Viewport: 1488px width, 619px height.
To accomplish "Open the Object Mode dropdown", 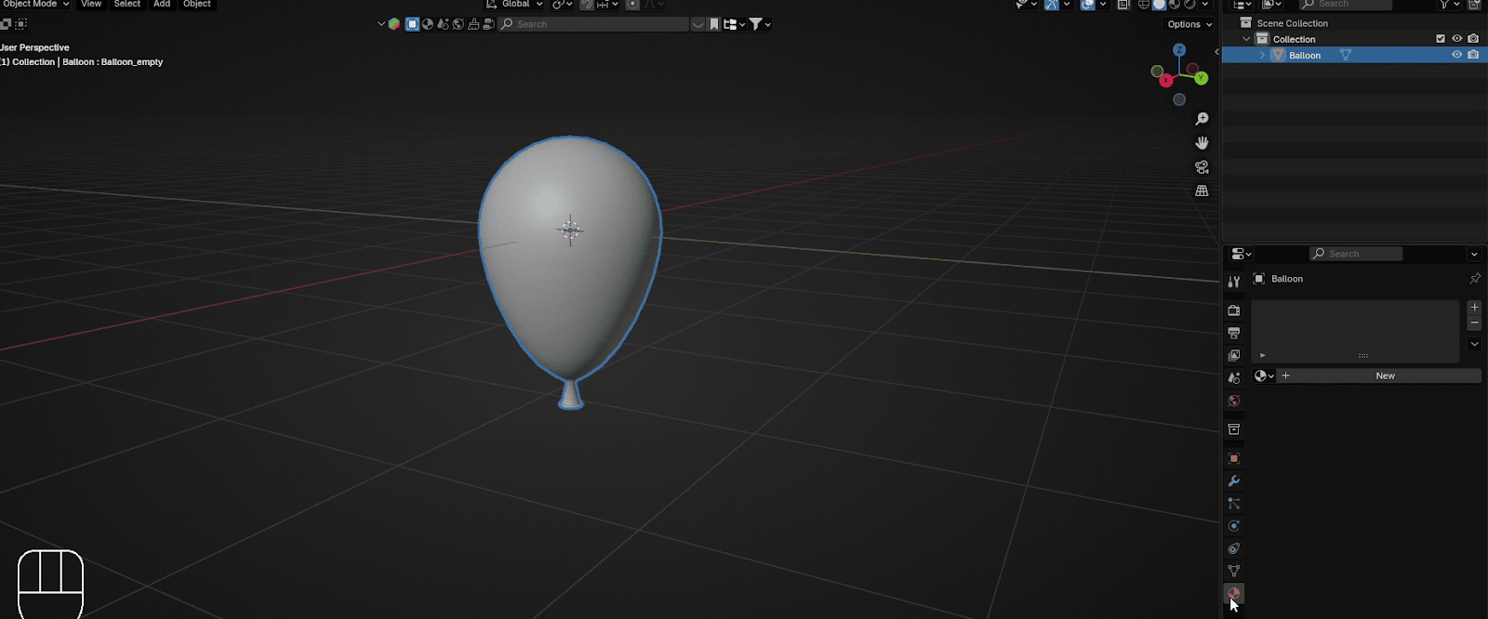I will click(35, 5).
